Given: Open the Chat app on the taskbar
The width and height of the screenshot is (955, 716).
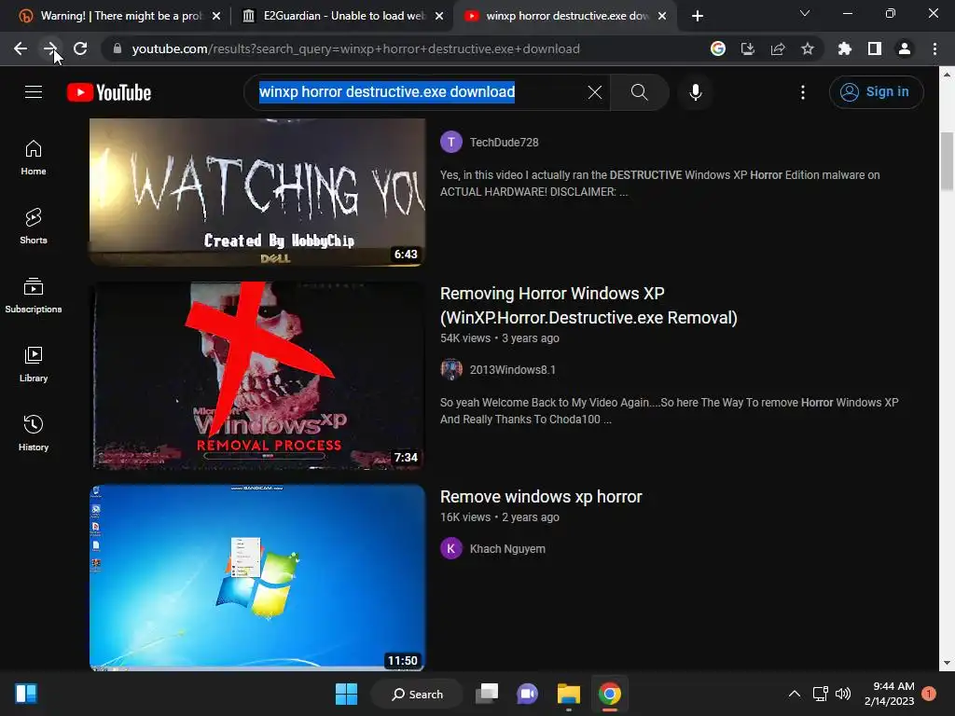Looking at the screenshot, I should click(x=528, y=694).
